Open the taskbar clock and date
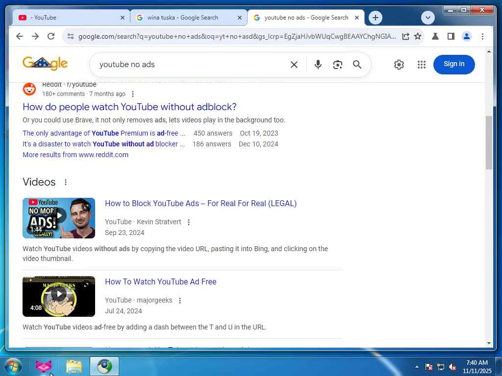This screenshot has height=376, width=502. 477,367
